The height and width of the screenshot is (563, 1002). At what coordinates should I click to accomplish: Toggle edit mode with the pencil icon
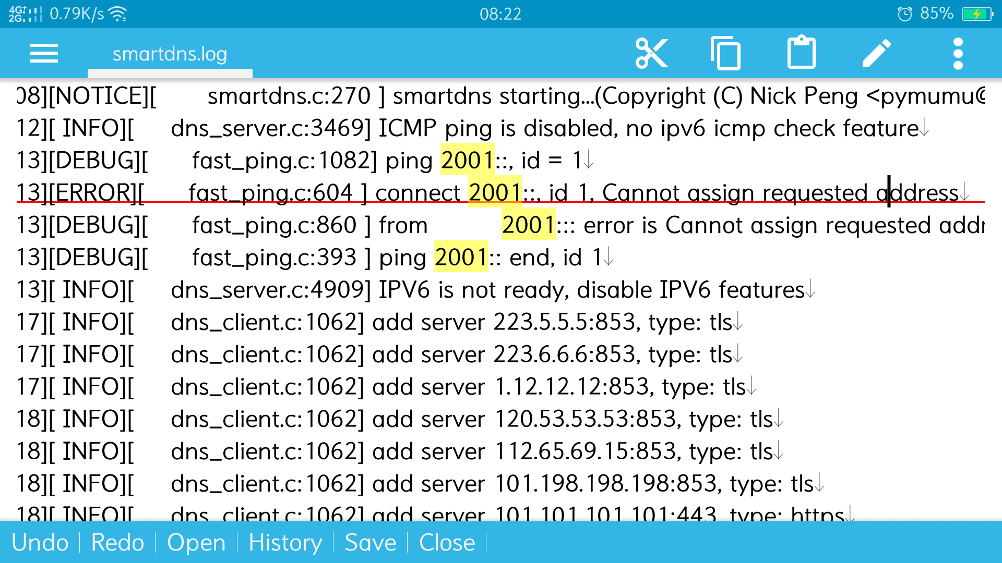tap(877, 53)
